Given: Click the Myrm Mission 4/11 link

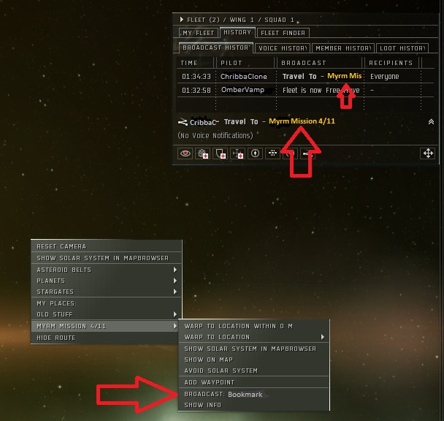Looking at the screenshot, I should coord(302,121).
